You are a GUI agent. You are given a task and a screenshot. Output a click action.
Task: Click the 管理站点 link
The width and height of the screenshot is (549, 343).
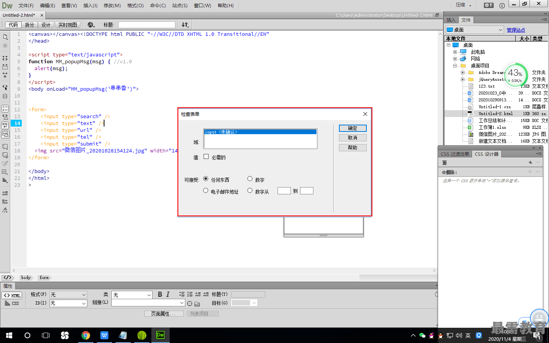516,30
